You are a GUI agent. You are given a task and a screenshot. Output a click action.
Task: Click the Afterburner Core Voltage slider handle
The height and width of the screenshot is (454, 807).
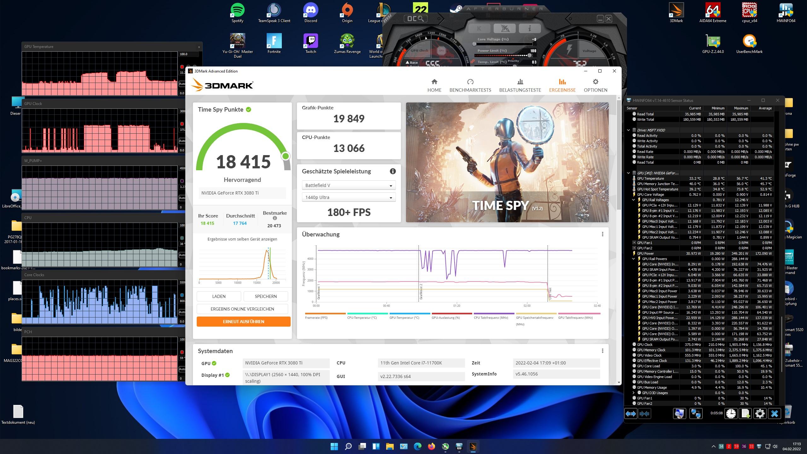tap(474, 44)
